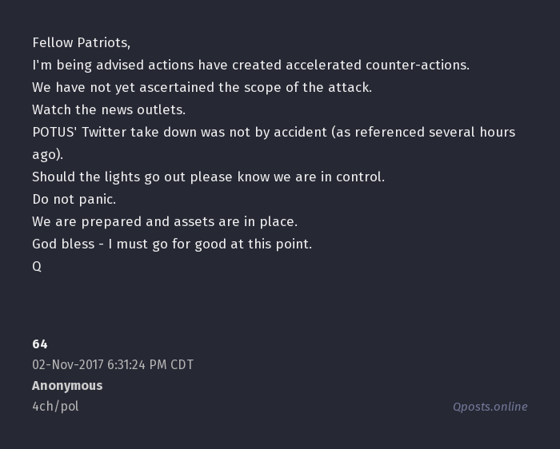Viewport: 560px width, 449px height.
Task: Click the phrase "(as referenced several hours"
Action: pos(422,132)
